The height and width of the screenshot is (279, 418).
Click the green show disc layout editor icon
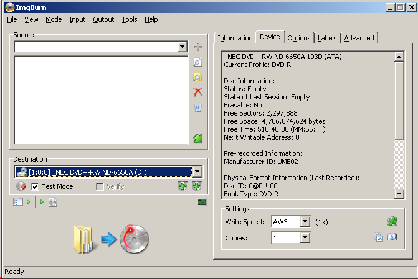[x=198, y=138]
